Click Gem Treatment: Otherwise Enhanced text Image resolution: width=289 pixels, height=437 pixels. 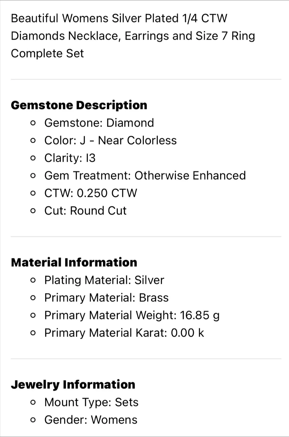click(x=145, y=176)
